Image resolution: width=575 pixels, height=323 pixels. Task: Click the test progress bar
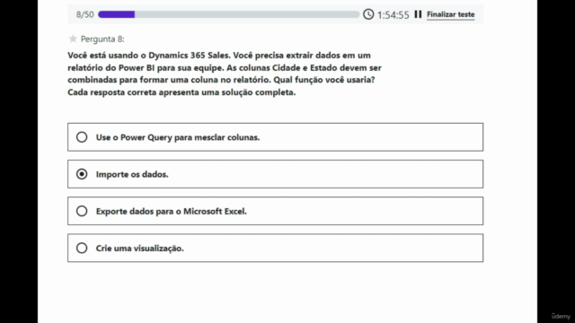(x=229, y=14)
